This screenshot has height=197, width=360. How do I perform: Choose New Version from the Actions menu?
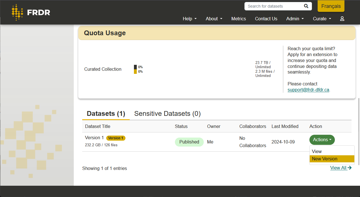(x=332, y=159)
